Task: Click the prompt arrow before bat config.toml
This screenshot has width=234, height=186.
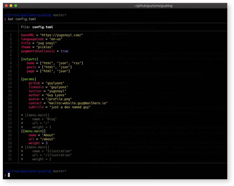Action: 5,19
